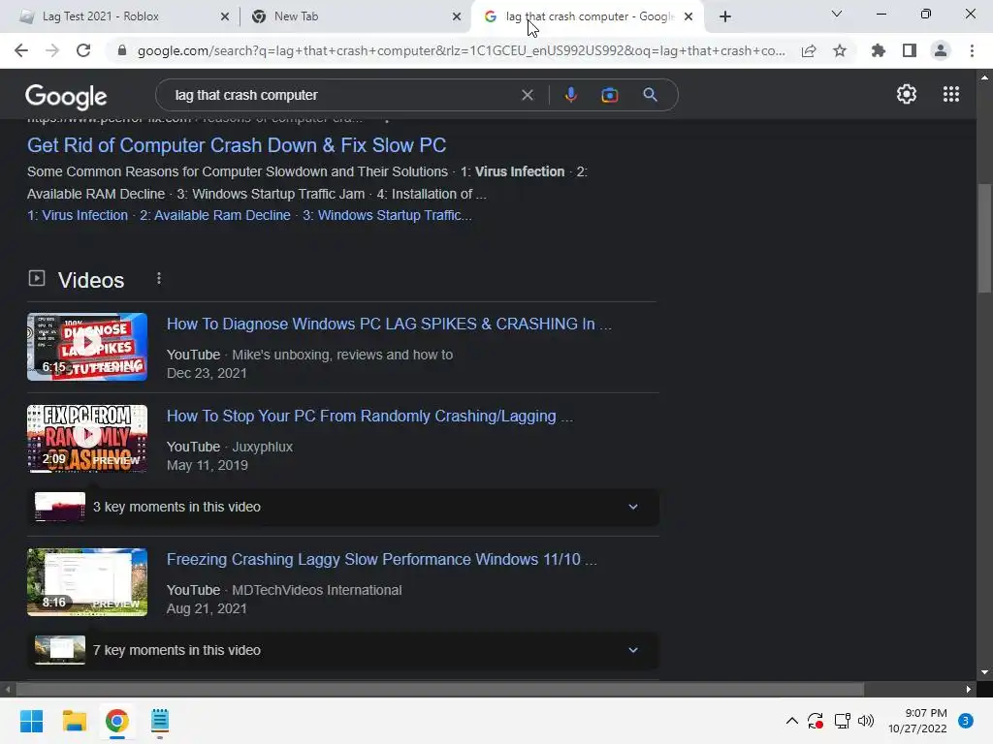Open volume control in system tray
Image resolution: width=993 pixels, height=744 pixels.
[866, 721]
